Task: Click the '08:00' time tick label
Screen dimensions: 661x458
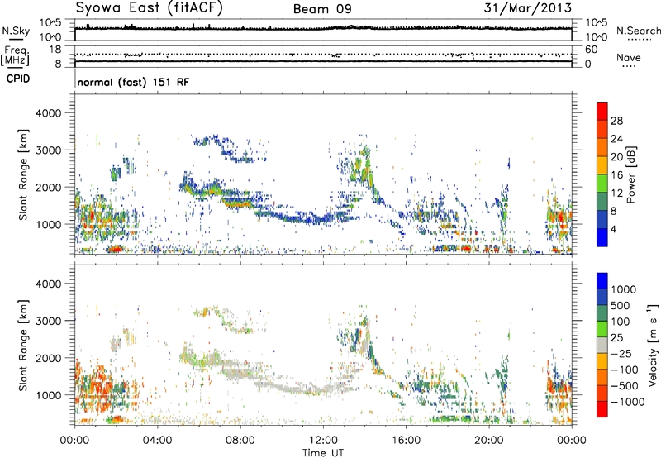Action: (x=240, y=441)
